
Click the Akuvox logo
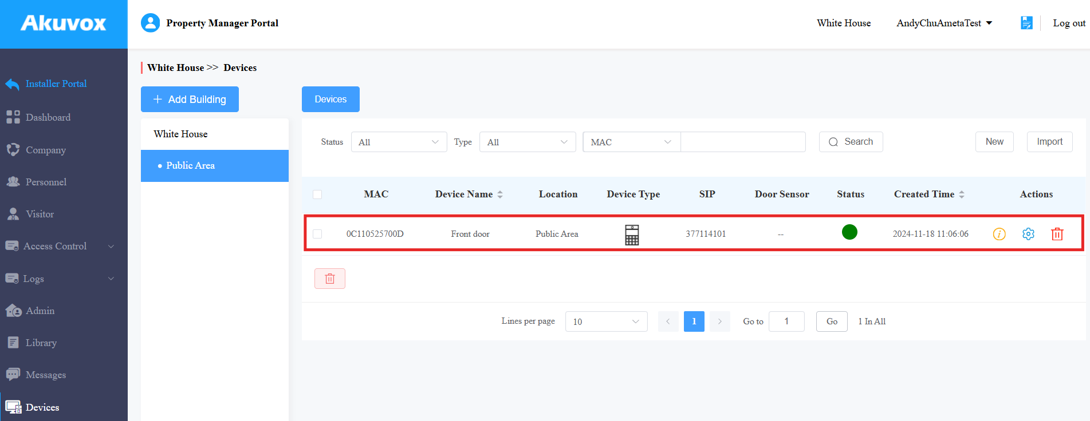pos(64,23)
